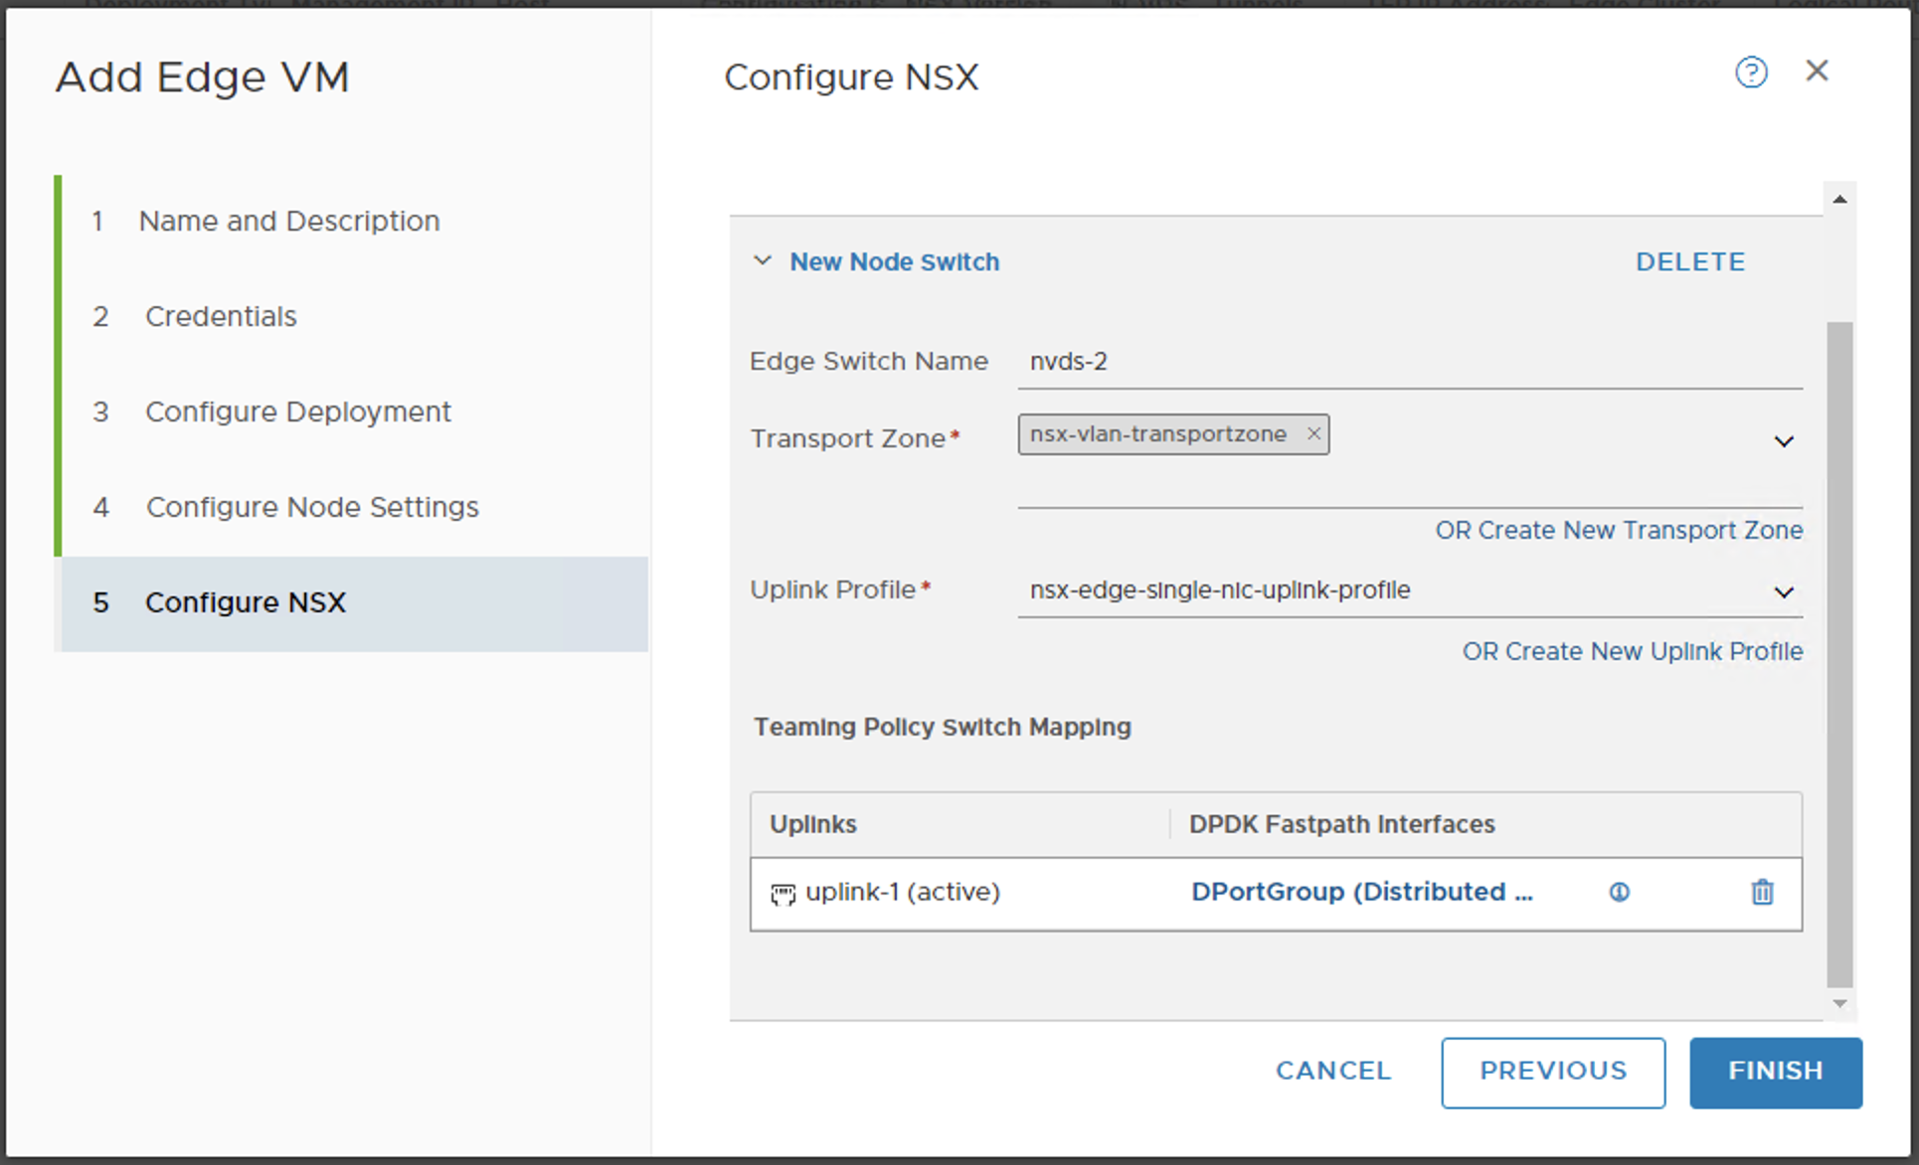Screen dimensions: 1919x1165
Task: Click the network port icon beside uplink-1
Action: click(785, 893)
